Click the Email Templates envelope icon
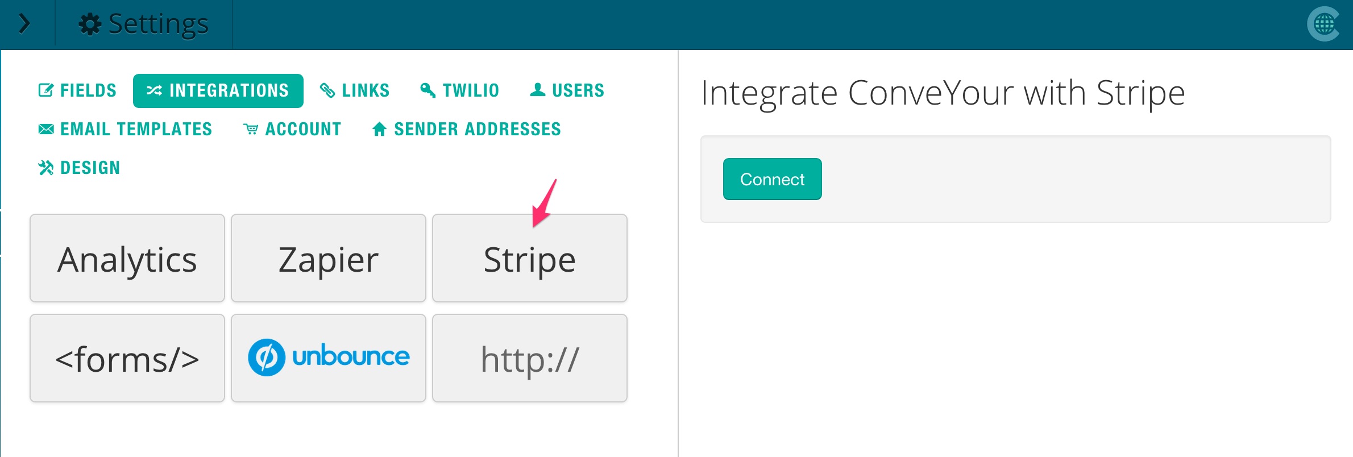 (46, 129)
